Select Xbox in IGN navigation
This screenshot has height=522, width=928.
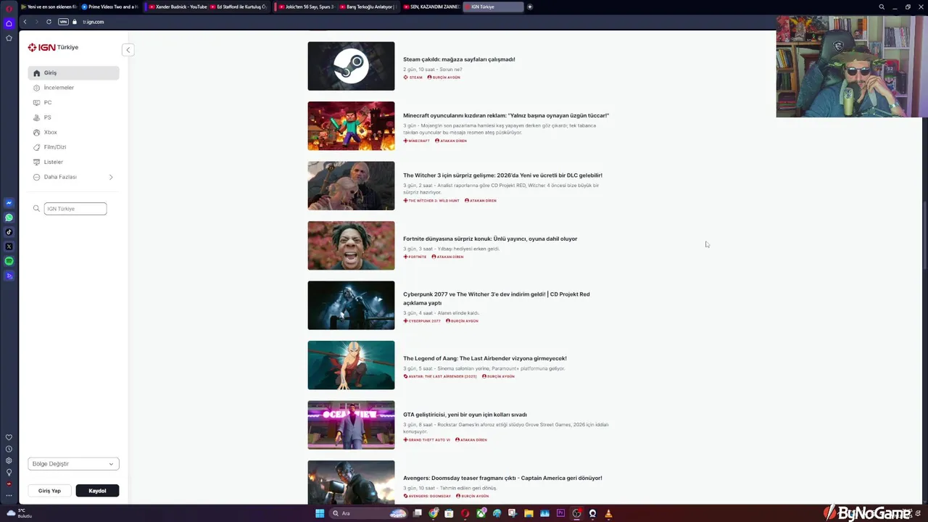tap(73, 133)
